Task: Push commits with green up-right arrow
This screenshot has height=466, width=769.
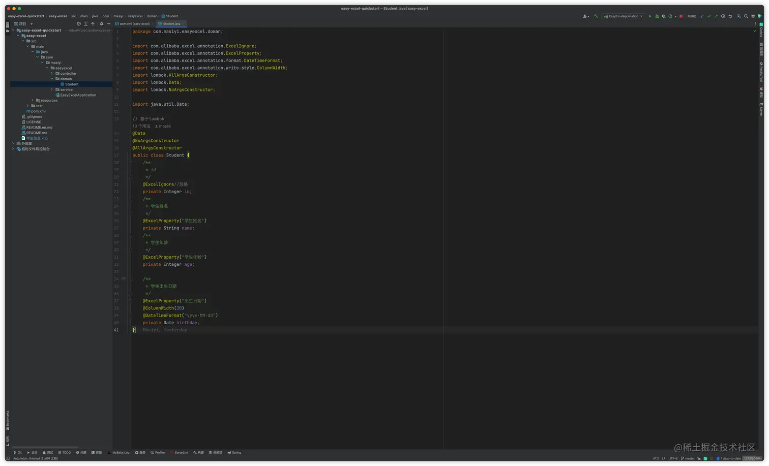Action: (x=716, y=16)
